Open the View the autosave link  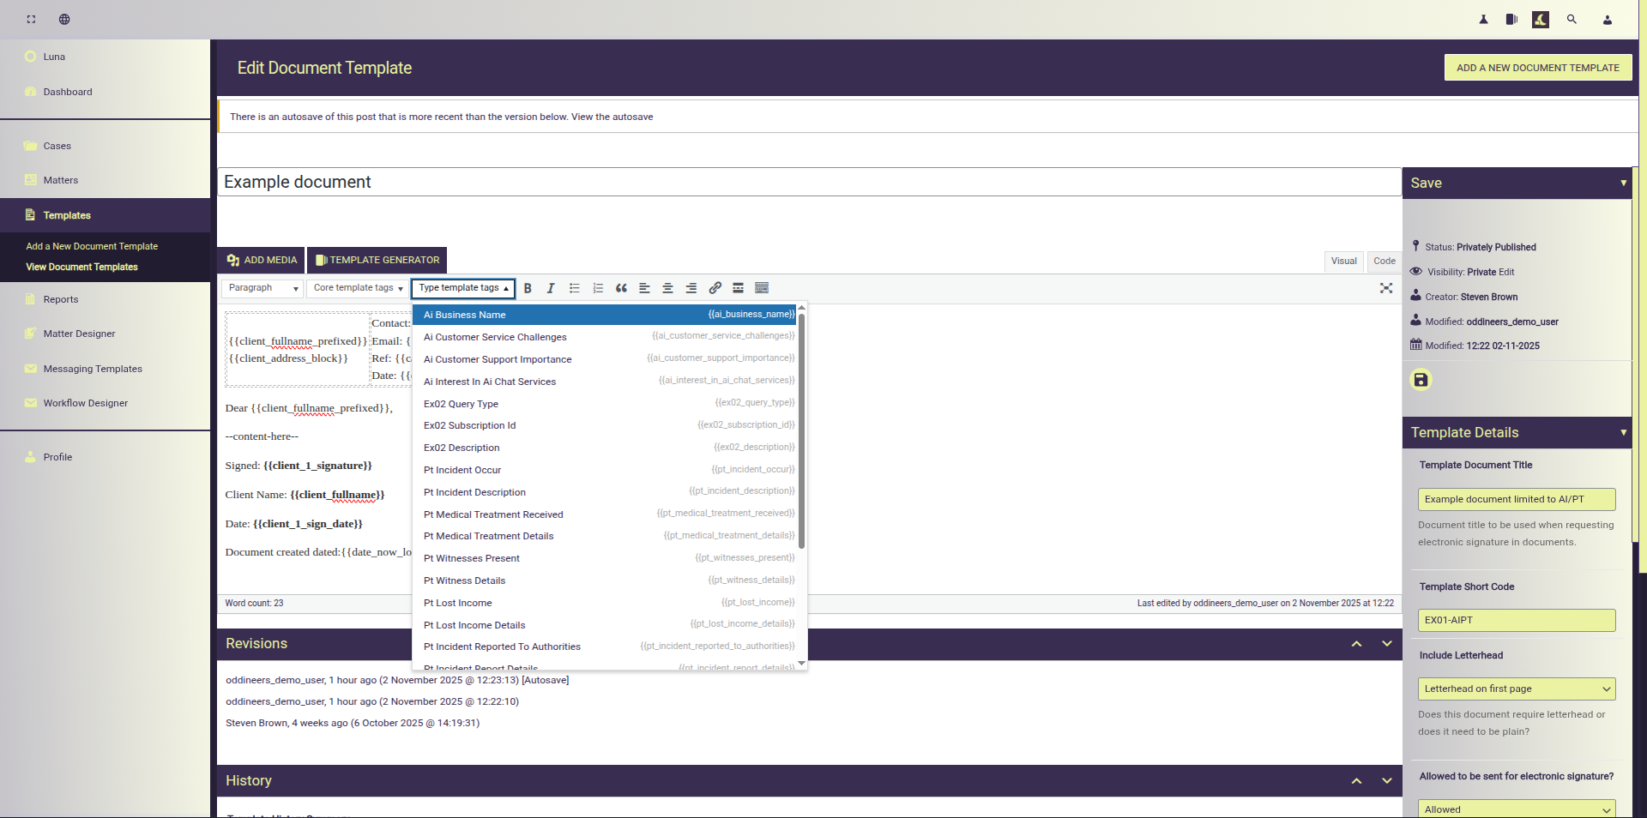click(612, 117)
